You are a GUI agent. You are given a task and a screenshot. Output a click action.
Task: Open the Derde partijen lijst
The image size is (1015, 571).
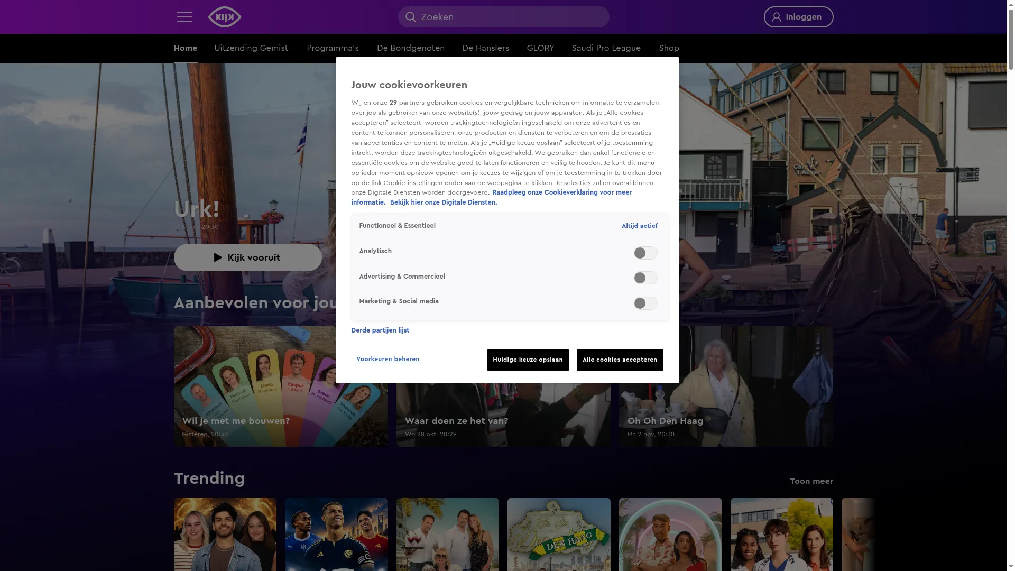[x=380, y=330]
